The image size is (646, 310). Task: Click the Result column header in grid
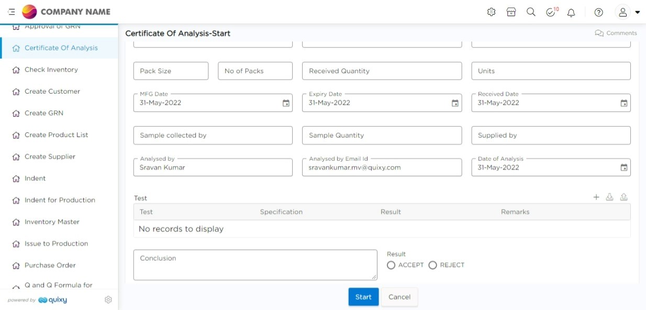coord(391,212)
